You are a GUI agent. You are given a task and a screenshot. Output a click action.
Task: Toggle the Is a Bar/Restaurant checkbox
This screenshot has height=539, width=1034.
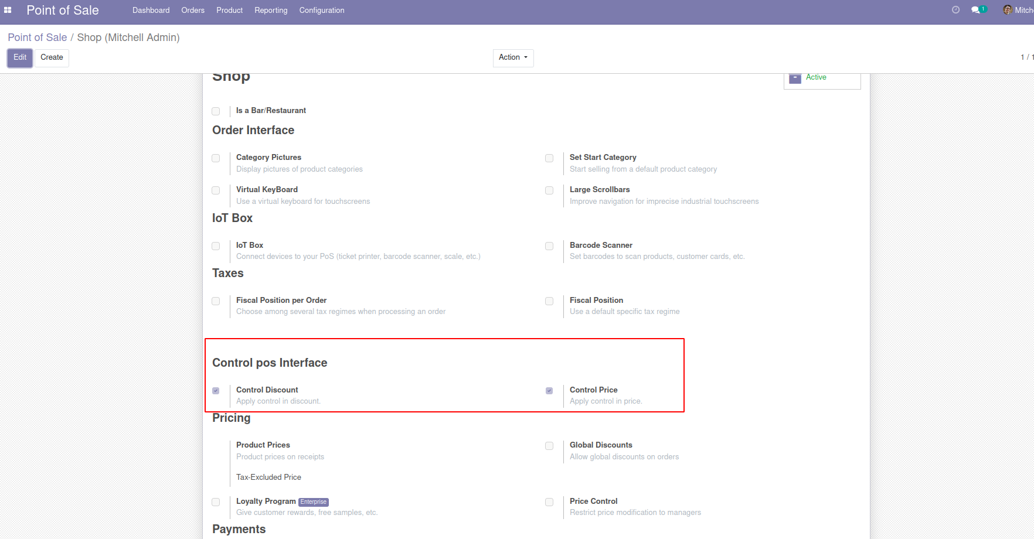tap(216, 111)
